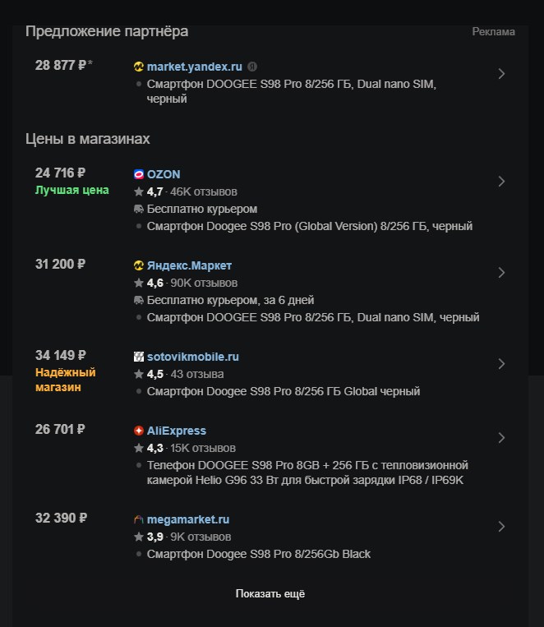Click the star rating icon for OZON
Image resolution: width=544 pixels, height=627 pixels.
pyautogui.click(x=138, y=192)
